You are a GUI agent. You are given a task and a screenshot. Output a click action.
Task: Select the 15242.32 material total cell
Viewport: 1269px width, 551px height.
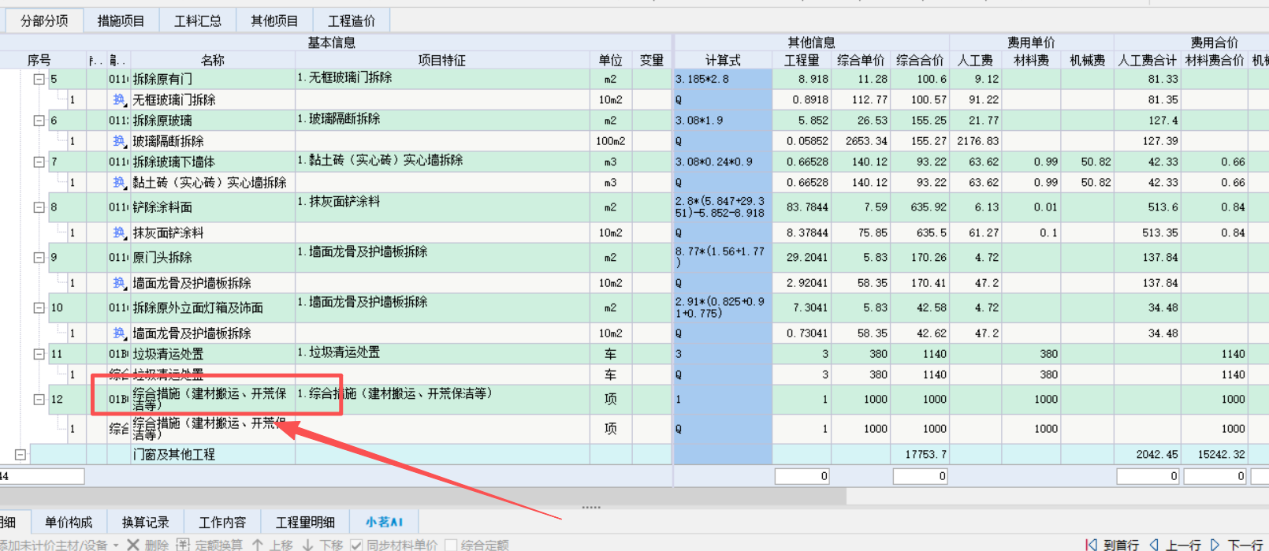(1215, 454)
